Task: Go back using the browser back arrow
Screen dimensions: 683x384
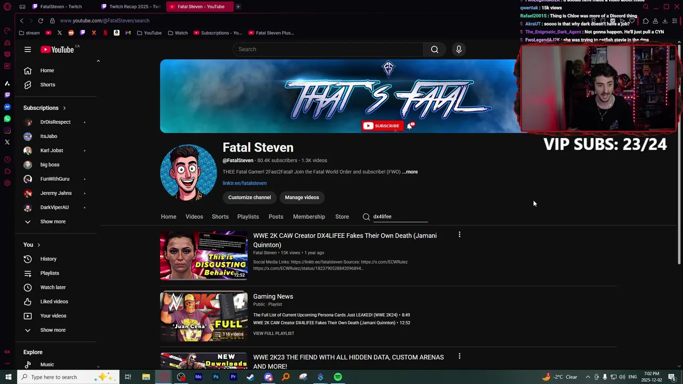Action: pyautogui.click(x=21, y=21)
